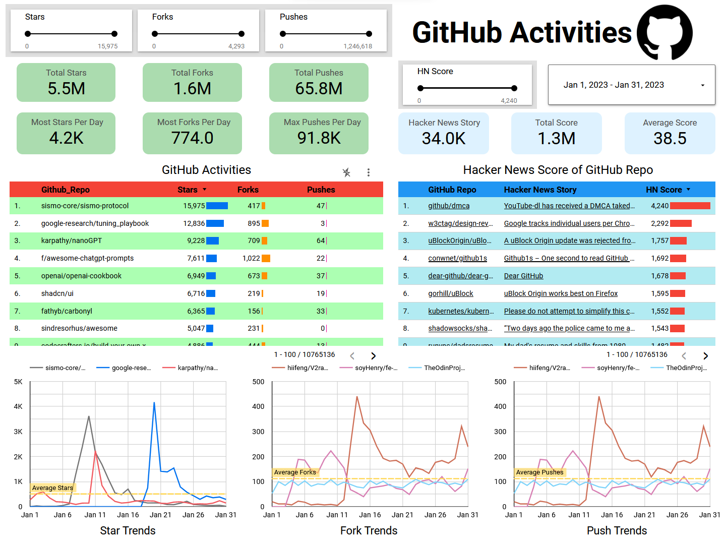
Task: Open the Dear GitHub story link
Action: (x=523, y=276)
